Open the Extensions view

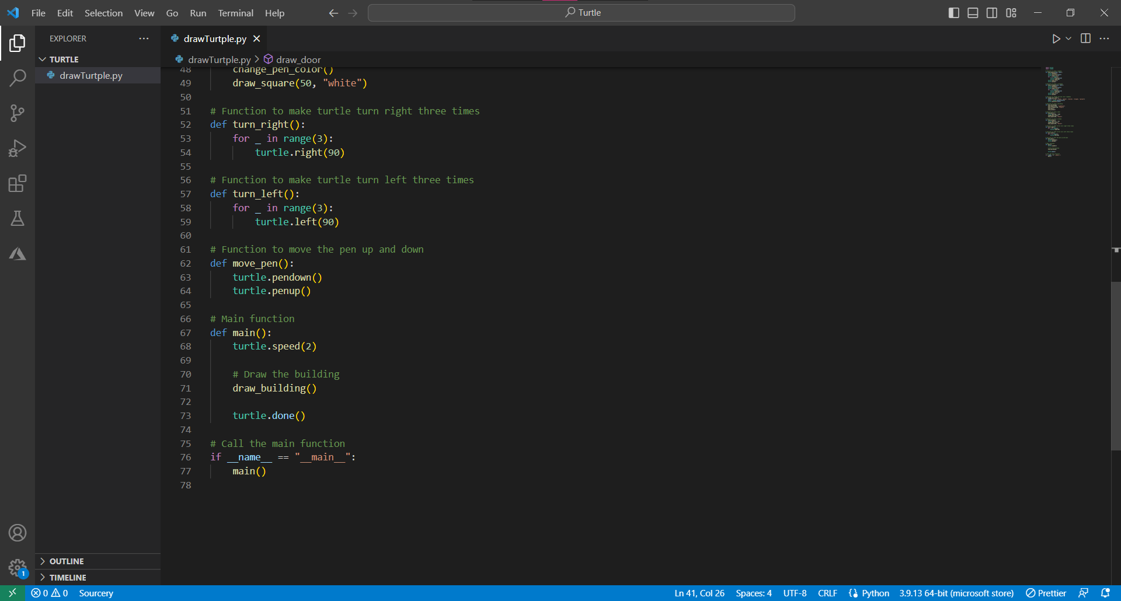point(18,183)
